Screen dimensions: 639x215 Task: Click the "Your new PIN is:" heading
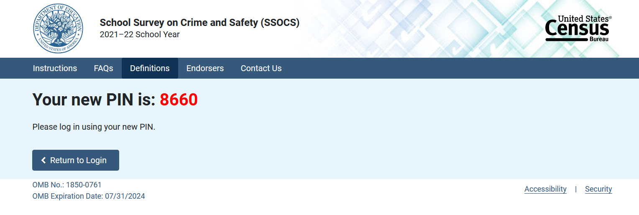[94, 100]
